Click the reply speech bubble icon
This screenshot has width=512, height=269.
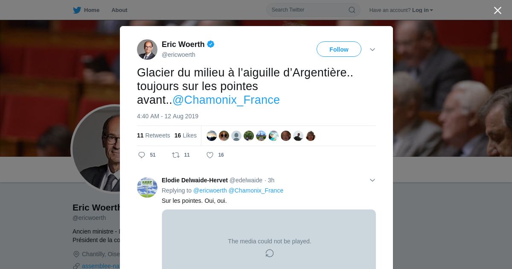tap(142, 155)
